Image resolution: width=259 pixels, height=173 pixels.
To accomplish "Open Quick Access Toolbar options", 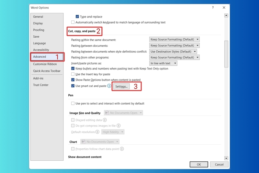I will click(47, 71).
